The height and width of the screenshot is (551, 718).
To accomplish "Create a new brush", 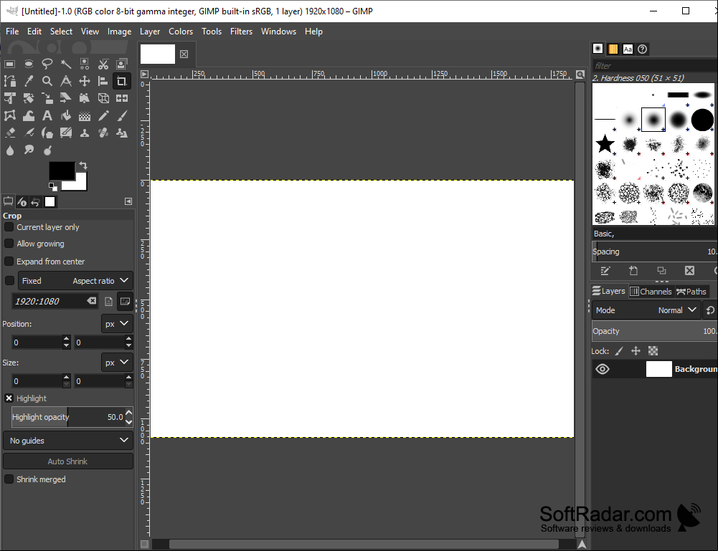I will 633,271.
